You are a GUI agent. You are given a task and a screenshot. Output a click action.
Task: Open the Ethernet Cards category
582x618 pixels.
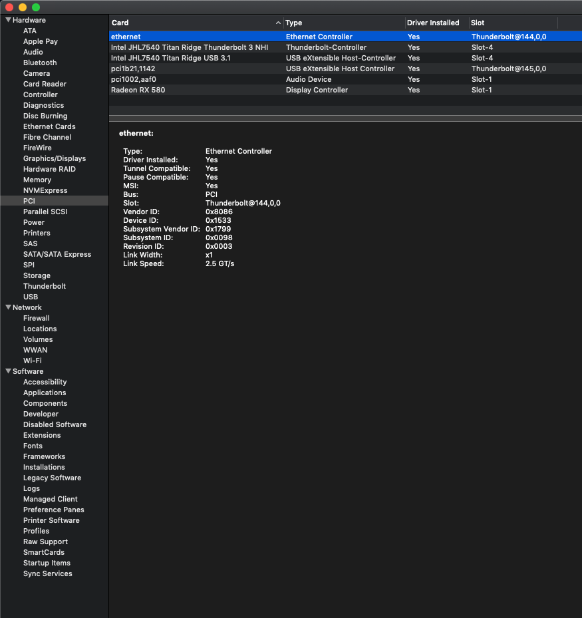click(x=49, y=126)
